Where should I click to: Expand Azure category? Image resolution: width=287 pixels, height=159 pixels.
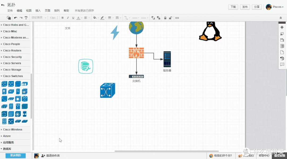pos(15,136)
